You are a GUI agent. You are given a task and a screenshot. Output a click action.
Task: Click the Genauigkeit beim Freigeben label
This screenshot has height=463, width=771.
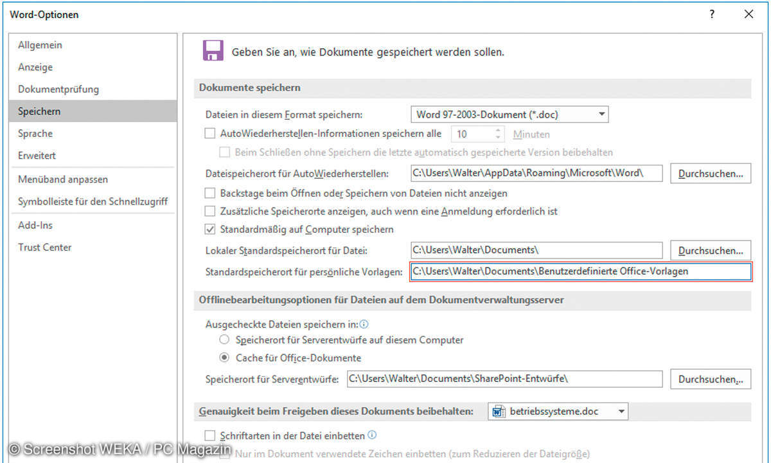click(x=337, y=411)
